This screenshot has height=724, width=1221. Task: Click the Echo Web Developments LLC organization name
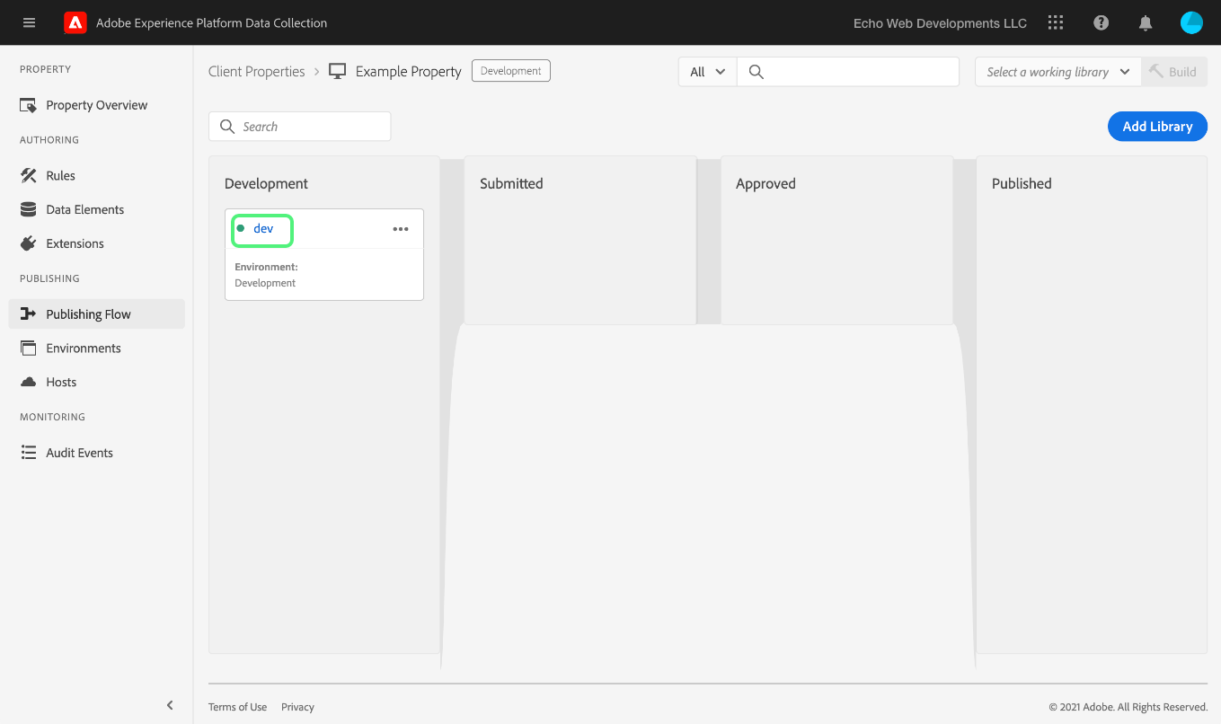tap(940, 23)
